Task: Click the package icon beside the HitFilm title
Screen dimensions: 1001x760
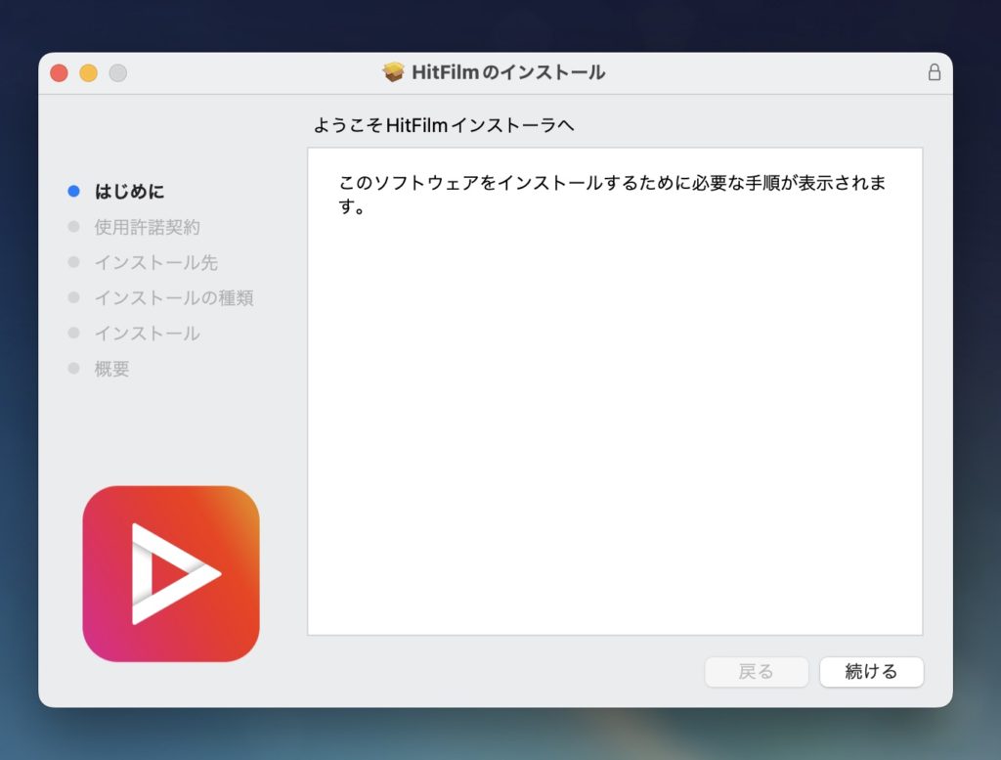Action: 393,72
